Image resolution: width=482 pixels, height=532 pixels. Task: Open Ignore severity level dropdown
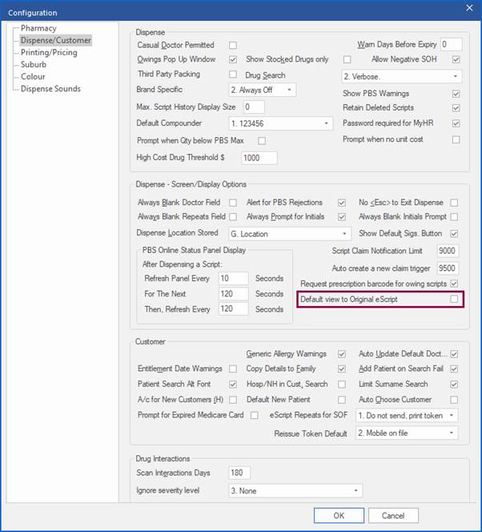pyautogui.click(x=295, y=490)
